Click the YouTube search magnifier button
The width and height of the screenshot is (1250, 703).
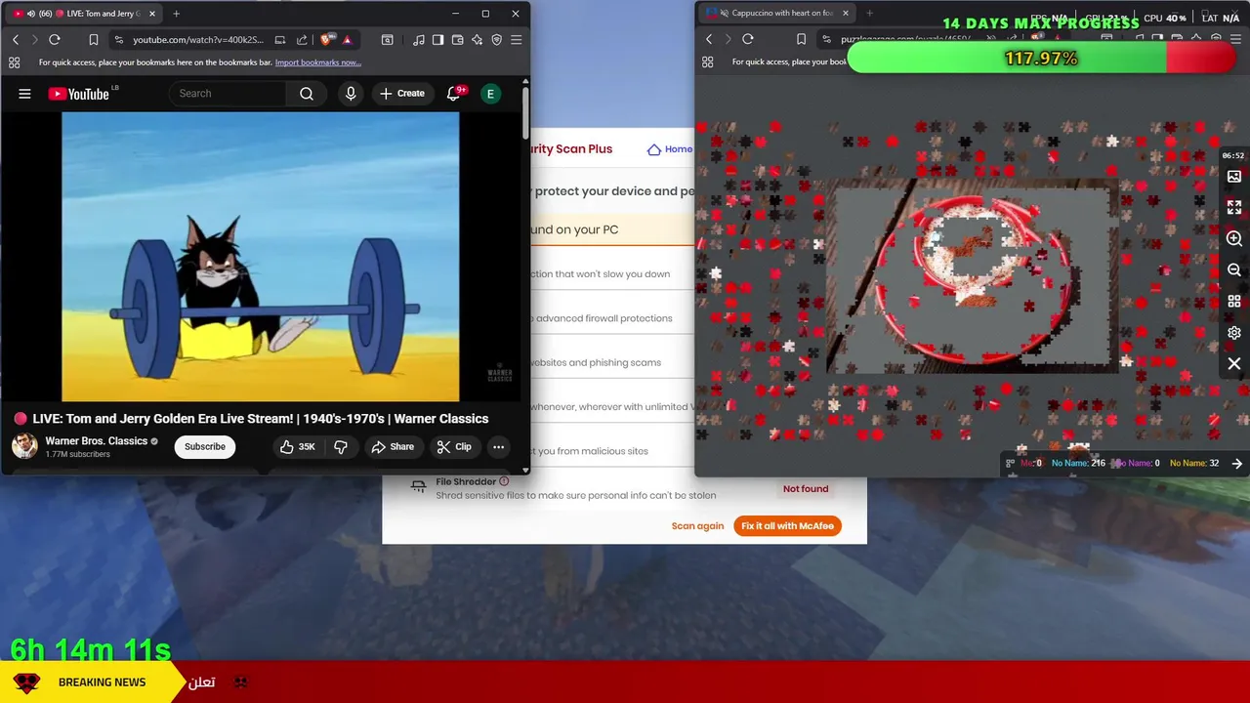[x=307, y=94]
